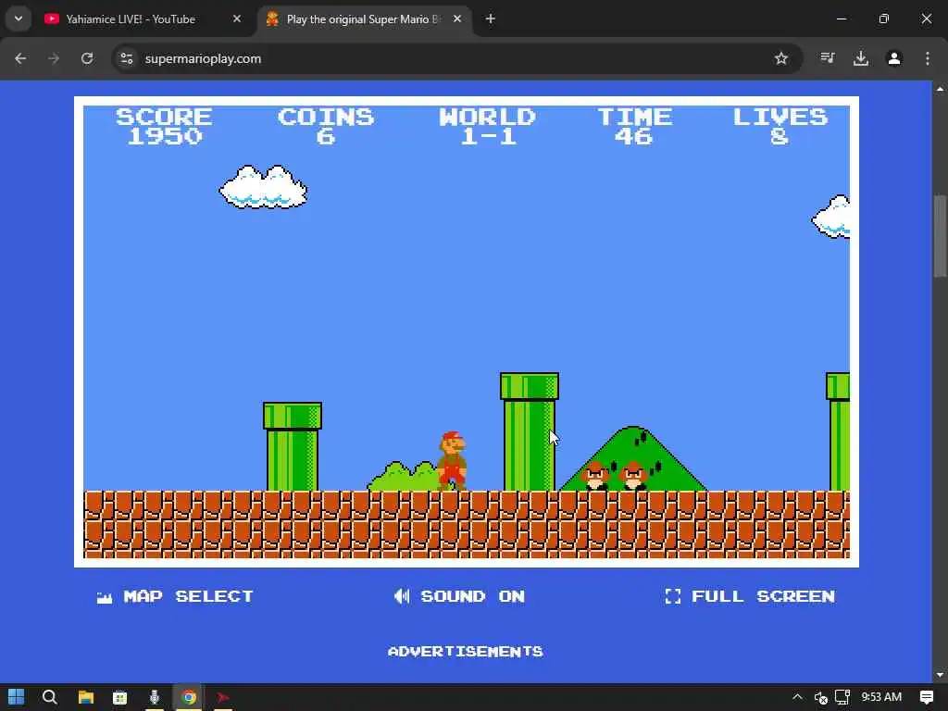948x711 pixels.
Task: Click the scrollbar down arrow
Action: [x=941, y=675]
